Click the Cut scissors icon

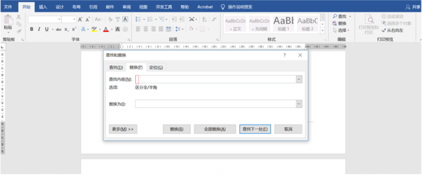pos(19,17)
